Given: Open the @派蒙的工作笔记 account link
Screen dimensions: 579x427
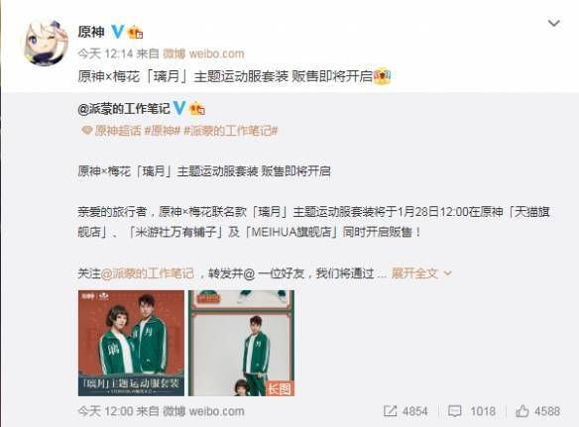Looking at the screenshot, I should [x=124, y=109].
